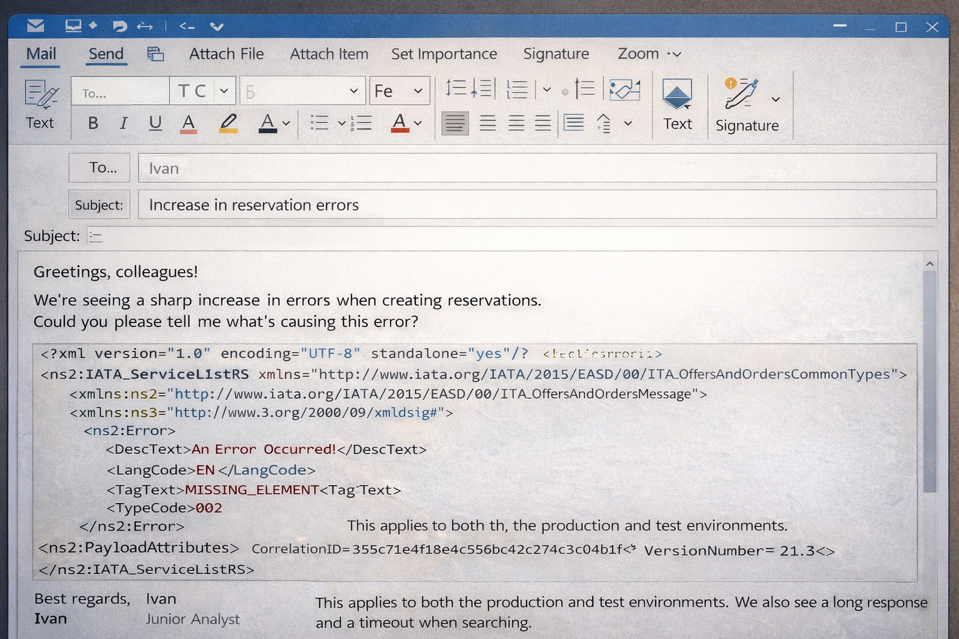Click the mail envelope icon in title bar
Viewport: 959px width, 639px height.
pos(36,26)
